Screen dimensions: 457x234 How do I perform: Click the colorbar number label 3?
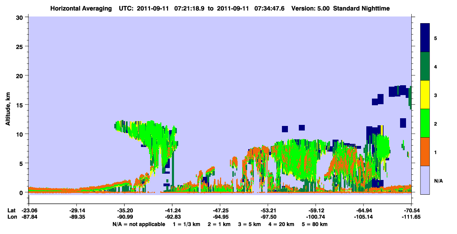pyautogui.click(x=436, y=95)
